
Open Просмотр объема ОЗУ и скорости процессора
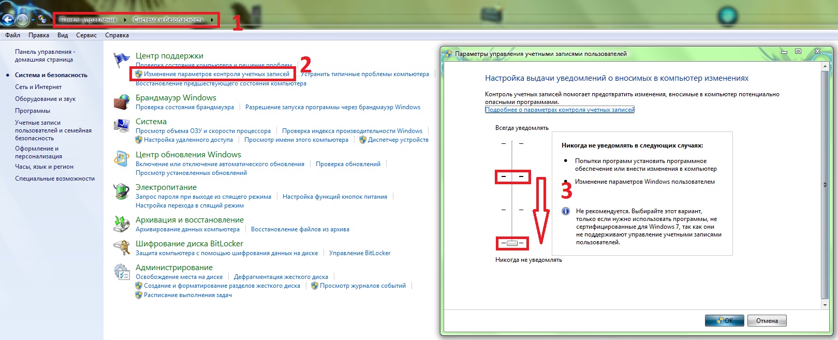(x=203, y=131)
